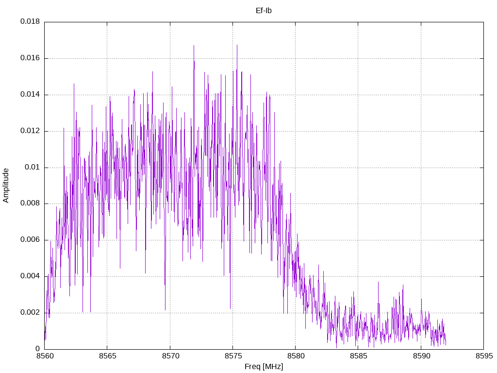Click the x-axis tick label 8585
This screenshot has width=497, height=373.
pos(359,356)
